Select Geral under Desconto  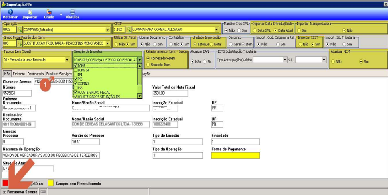point(231,44)
